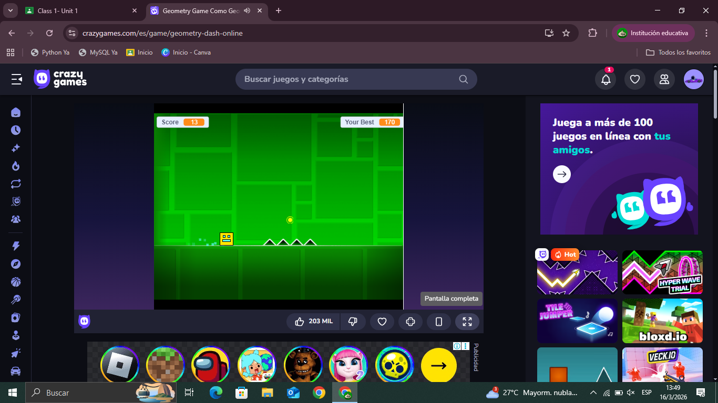
Task: Open the Python Ya bookmark
Action: point(50,52)
